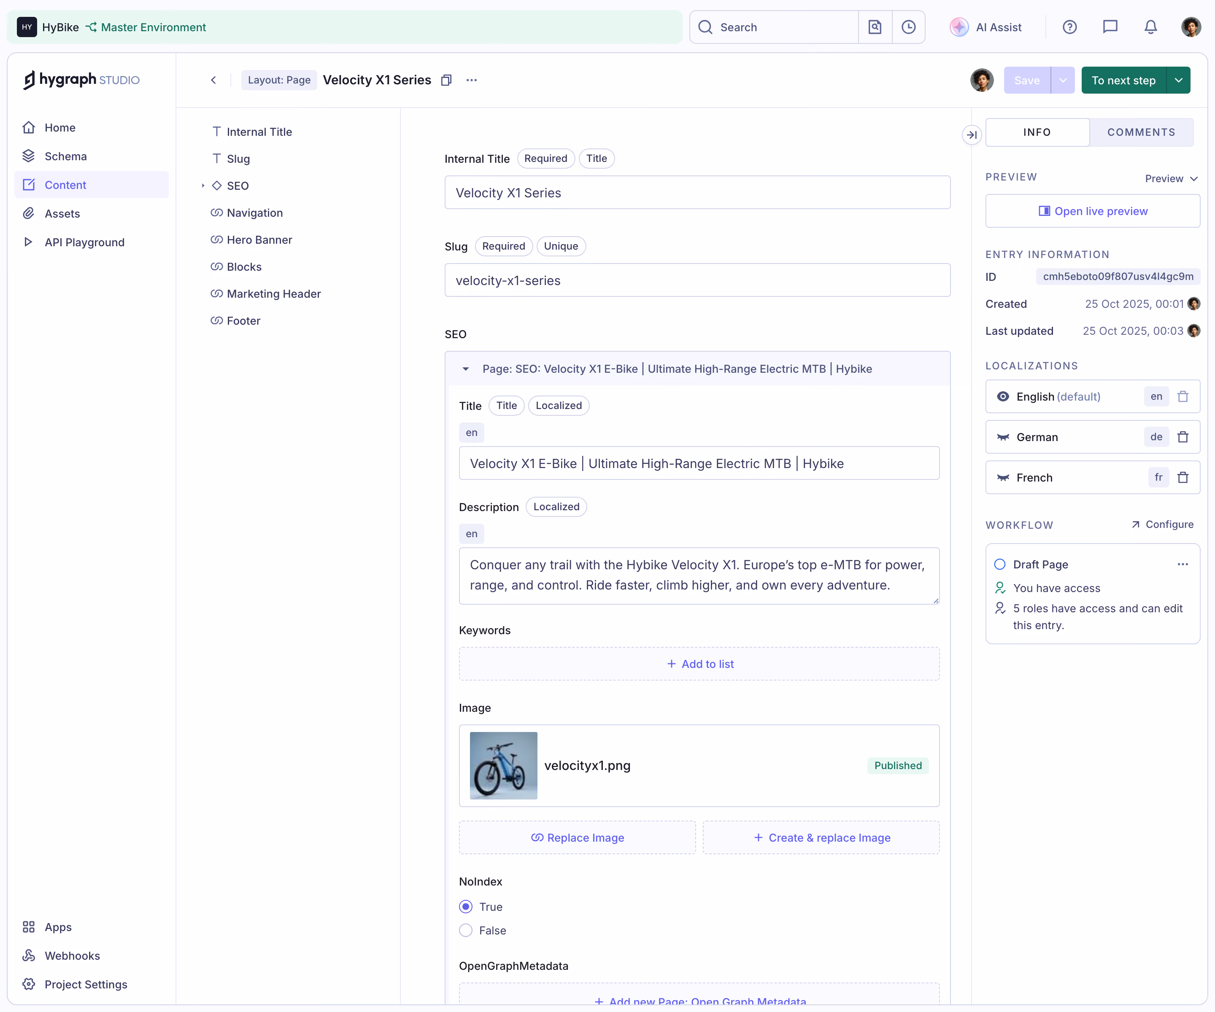
Task: Collapse the Page SEO component
Action: coord(466,369)
